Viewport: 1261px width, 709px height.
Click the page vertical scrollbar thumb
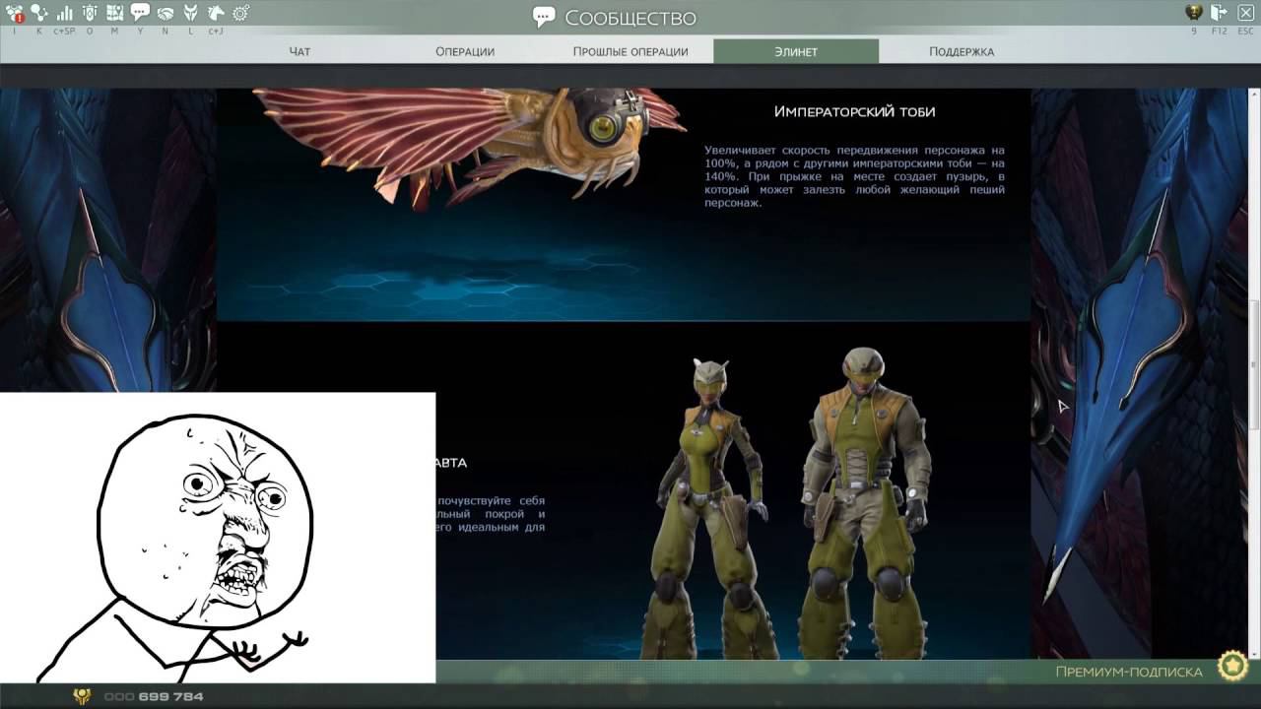(x=1254, y=364)
